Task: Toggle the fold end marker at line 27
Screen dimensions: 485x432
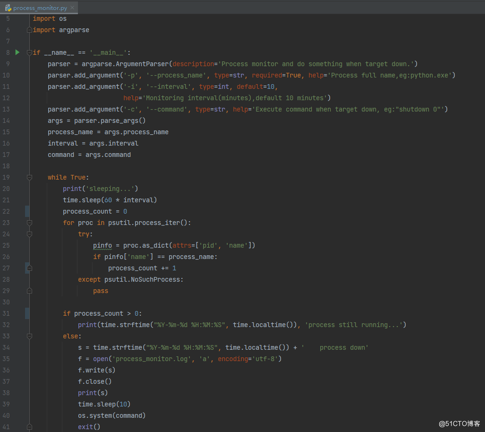Action: pyautogui.click(x=29, y=268)
